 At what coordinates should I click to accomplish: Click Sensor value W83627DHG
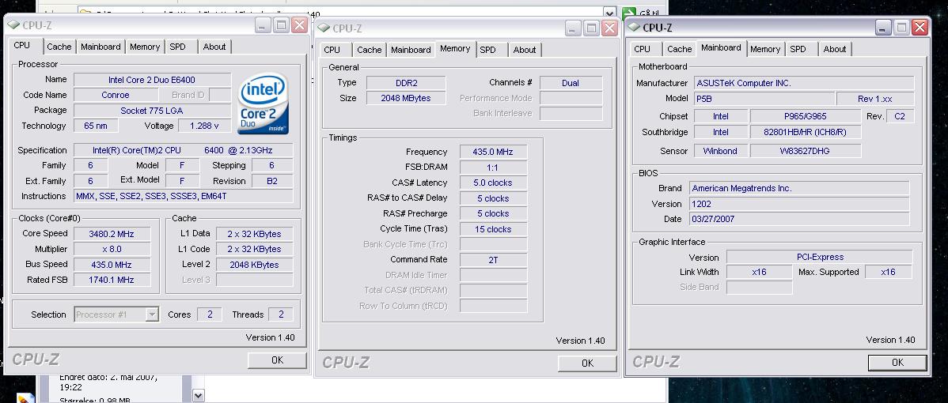(805, 152)
